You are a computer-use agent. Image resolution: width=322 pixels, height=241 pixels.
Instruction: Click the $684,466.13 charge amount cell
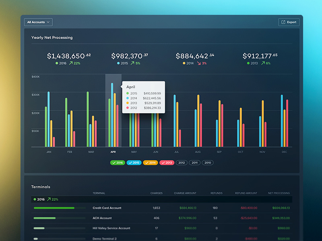coord(188,208)
